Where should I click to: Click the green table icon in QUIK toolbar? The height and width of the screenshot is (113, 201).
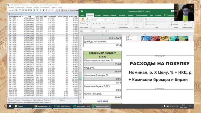click(x=17, y=10)
